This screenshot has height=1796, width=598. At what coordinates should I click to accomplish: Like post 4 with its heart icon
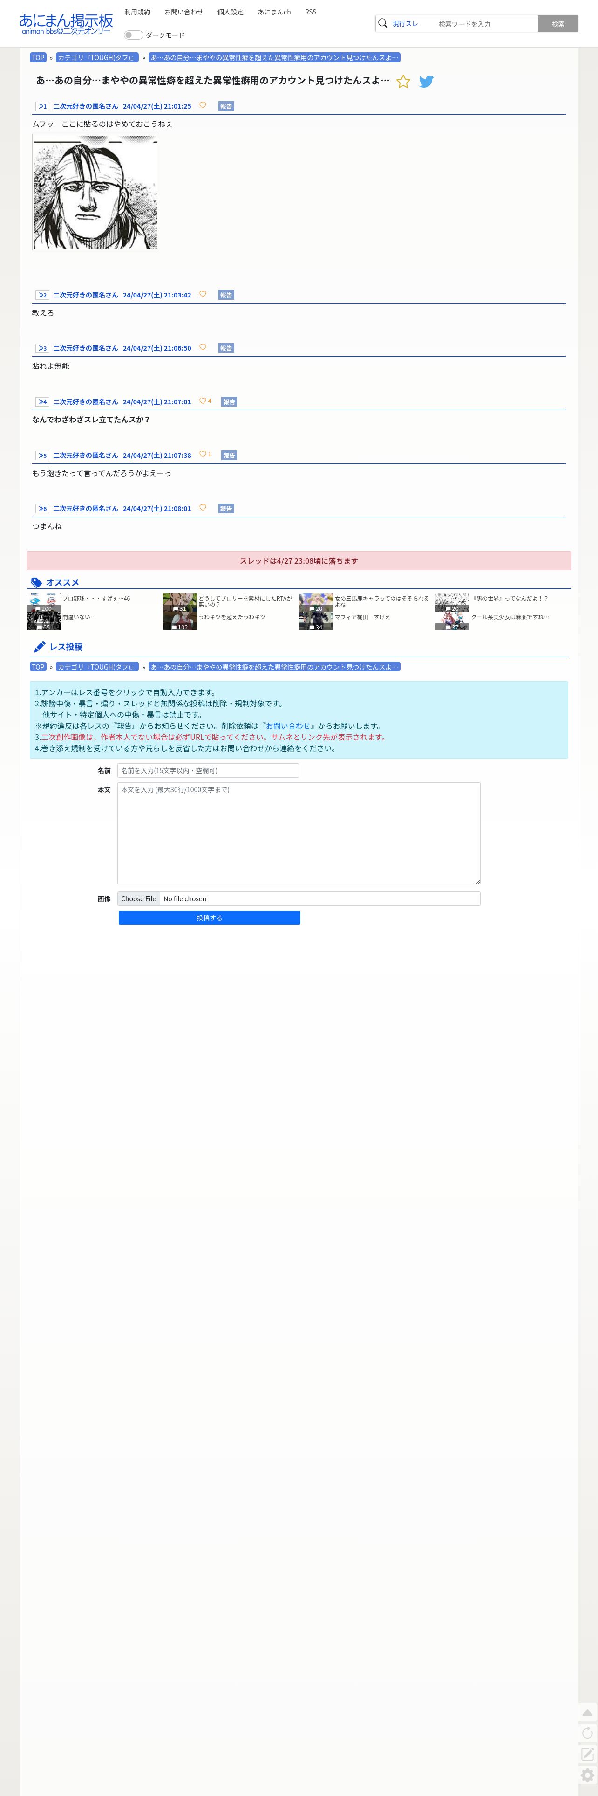(x=203, y=401)
